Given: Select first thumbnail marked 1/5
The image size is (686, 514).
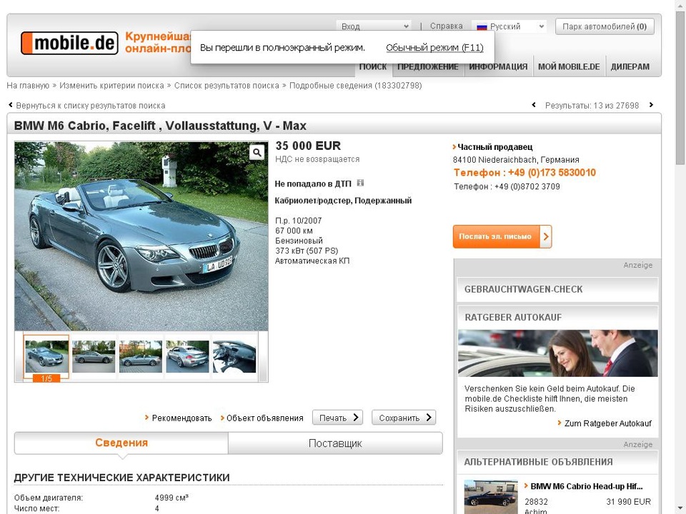Looking at the screenshot, I should pyautogui.click(x=46, y=357).
